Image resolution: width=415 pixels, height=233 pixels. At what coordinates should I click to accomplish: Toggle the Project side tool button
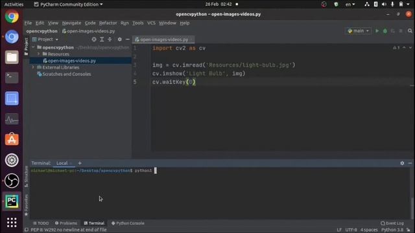coord(26,47)
